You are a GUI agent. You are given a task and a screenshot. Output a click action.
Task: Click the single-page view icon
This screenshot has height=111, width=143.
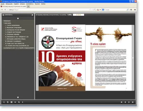point(8,102)
